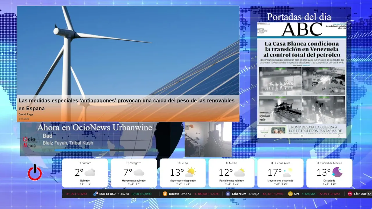372x209 pixels.
Task: Click Zaragoza temperature 7°
Action: [128, 172]
